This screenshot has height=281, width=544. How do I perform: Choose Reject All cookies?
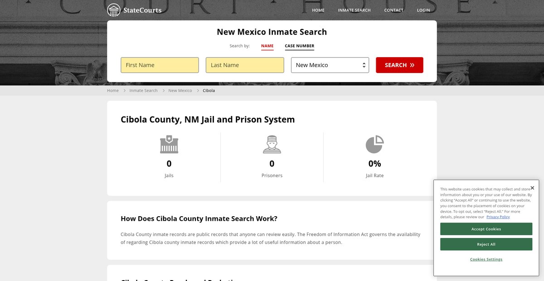pos(486,244)
